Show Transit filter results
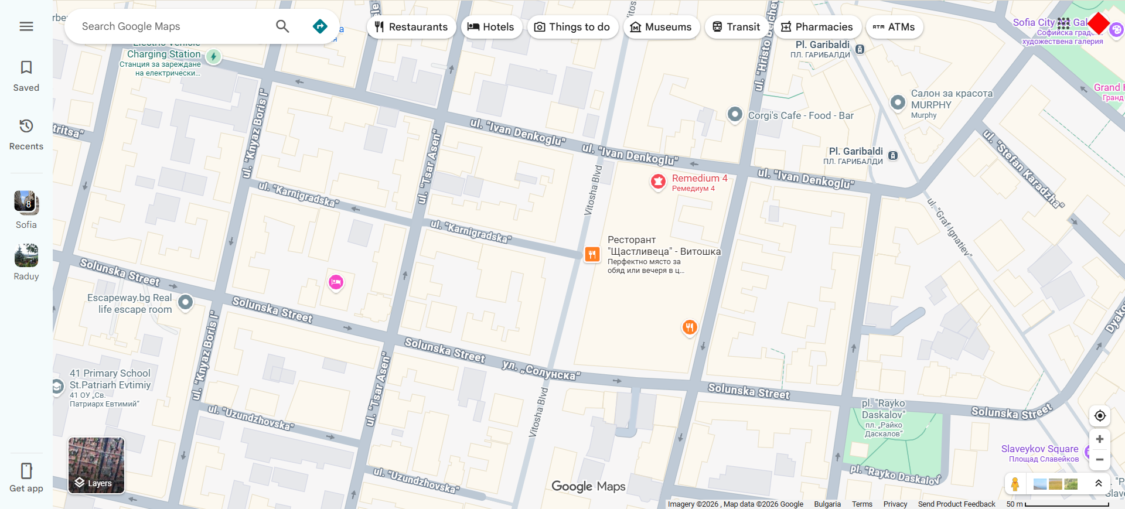 pos(737,27)
